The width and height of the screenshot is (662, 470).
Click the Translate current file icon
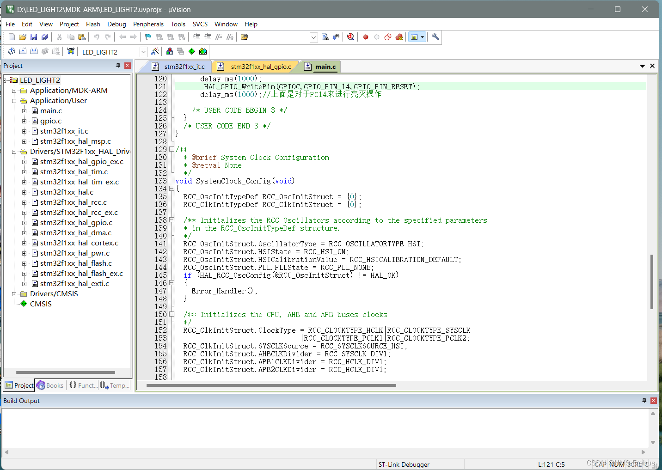click(12, 51)
